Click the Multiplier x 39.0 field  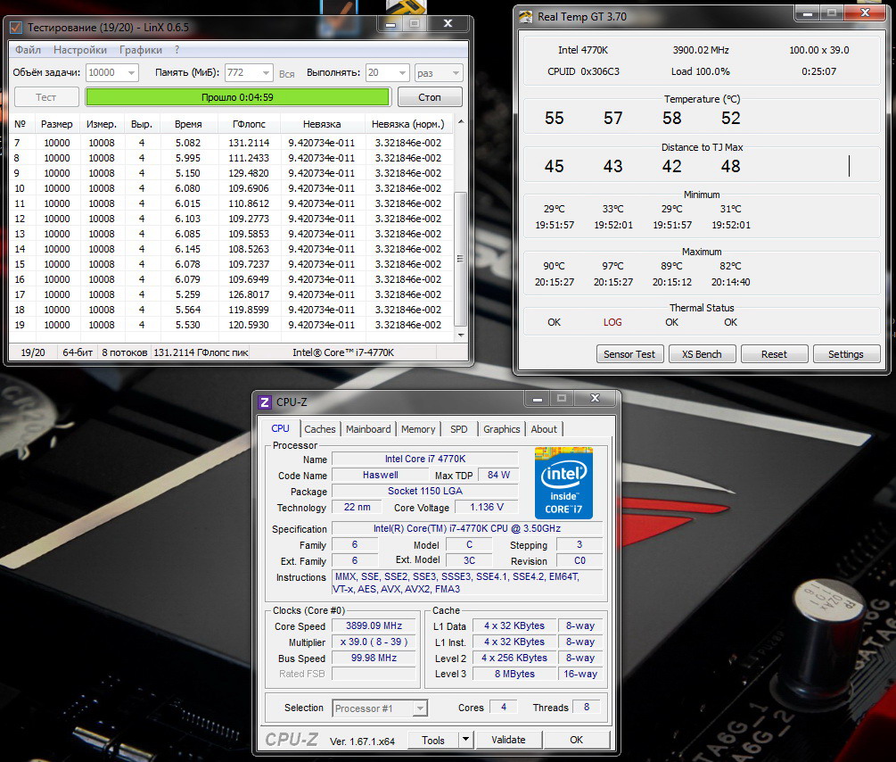[x=374, y=642]
